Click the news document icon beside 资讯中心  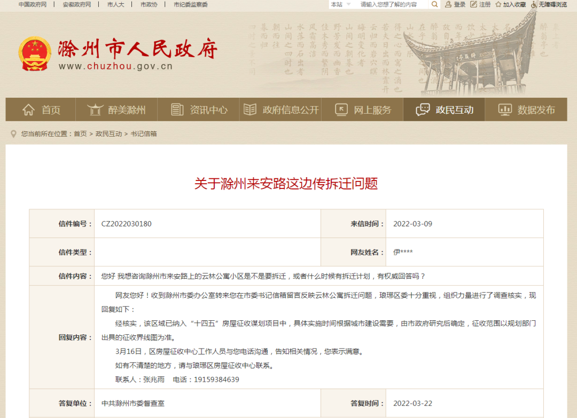tap(177, 109)
